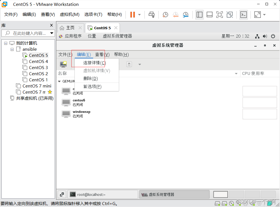Open the 选项卡(T) menu
The width and height of the screenshot is (280, 207).
pyautogui.click(x=93, y=14)
